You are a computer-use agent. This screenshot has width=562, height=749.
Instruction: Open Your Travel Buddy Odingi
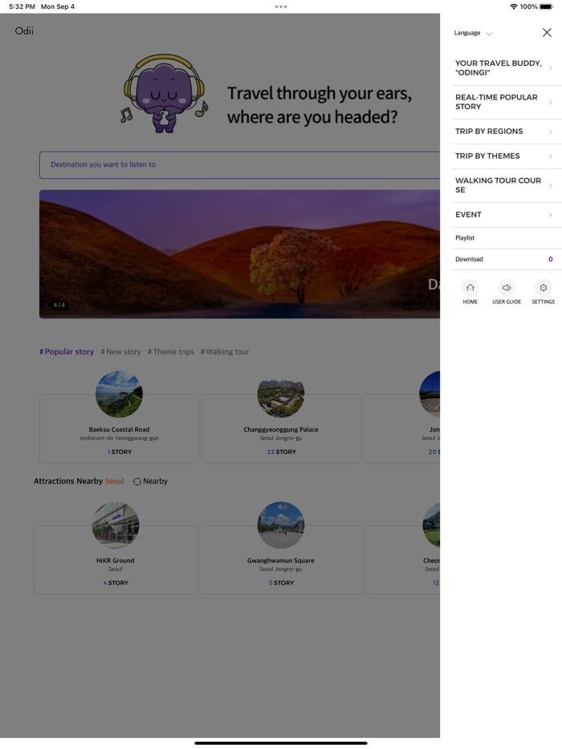(507, 68)
